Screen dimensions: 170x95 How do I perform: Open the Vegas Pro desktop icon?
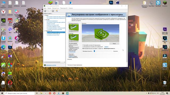coord(165,38)
